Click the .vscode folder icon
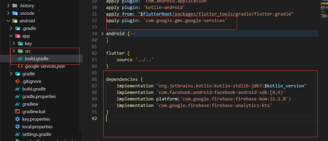The height and width of the screenshot is (141, 328). pyautogui.click(x=15, y=13)
